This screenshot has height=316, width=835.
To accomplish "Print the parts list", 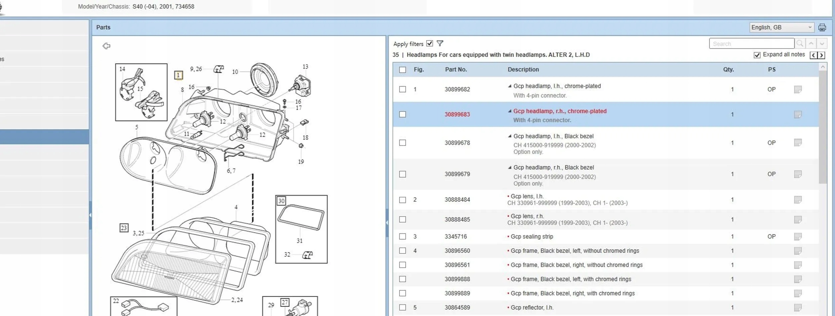I will (x=822, y=28).
